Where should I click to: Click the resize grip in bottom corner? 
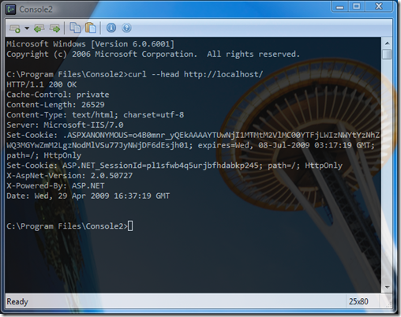coord(388,304)
